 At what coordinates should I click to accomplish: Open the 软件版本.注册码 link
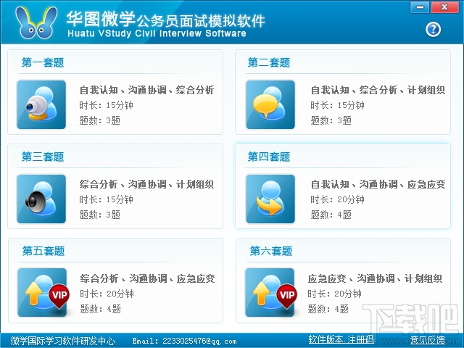coord(341,339)
